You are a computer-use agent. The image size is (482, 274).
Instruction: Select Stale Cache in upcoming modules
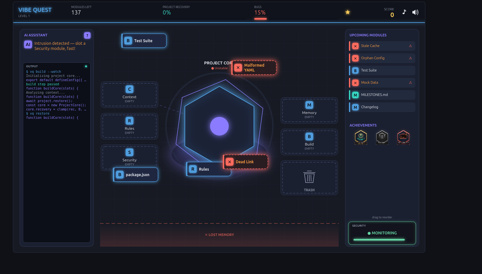pyautogui.click(x=382, y=46)
